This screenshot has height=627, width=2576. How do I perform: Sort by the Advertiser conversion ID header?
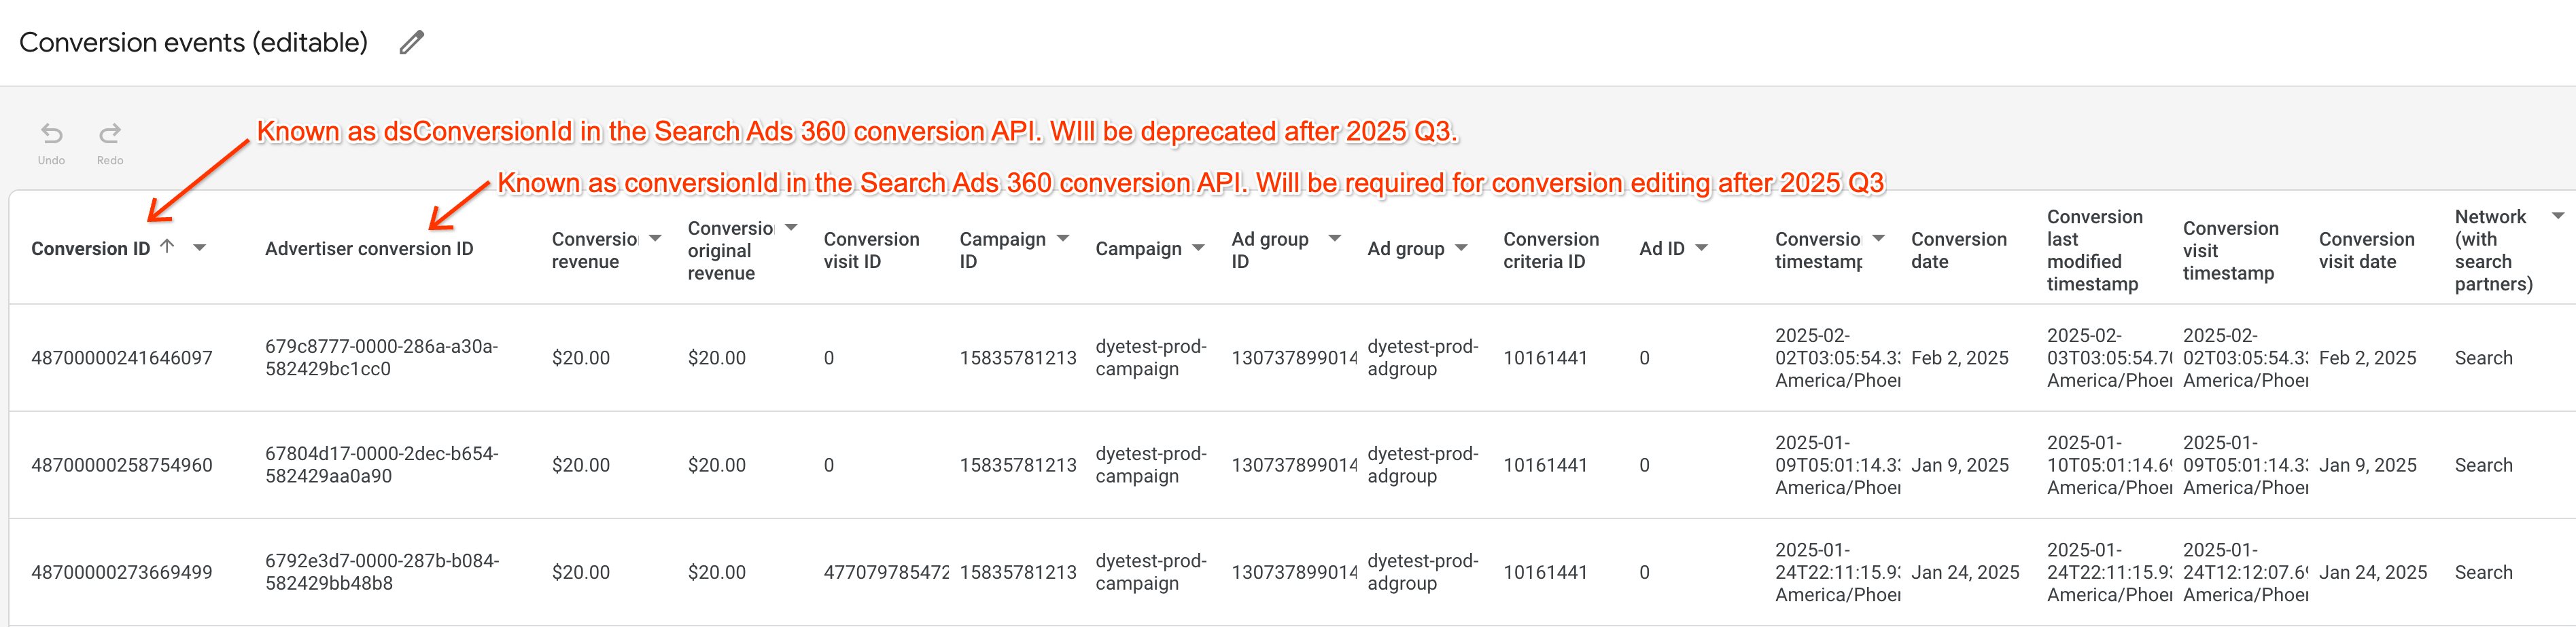tap(369, 248)
